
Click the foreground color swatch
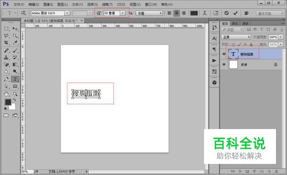[x=8, y=102]
